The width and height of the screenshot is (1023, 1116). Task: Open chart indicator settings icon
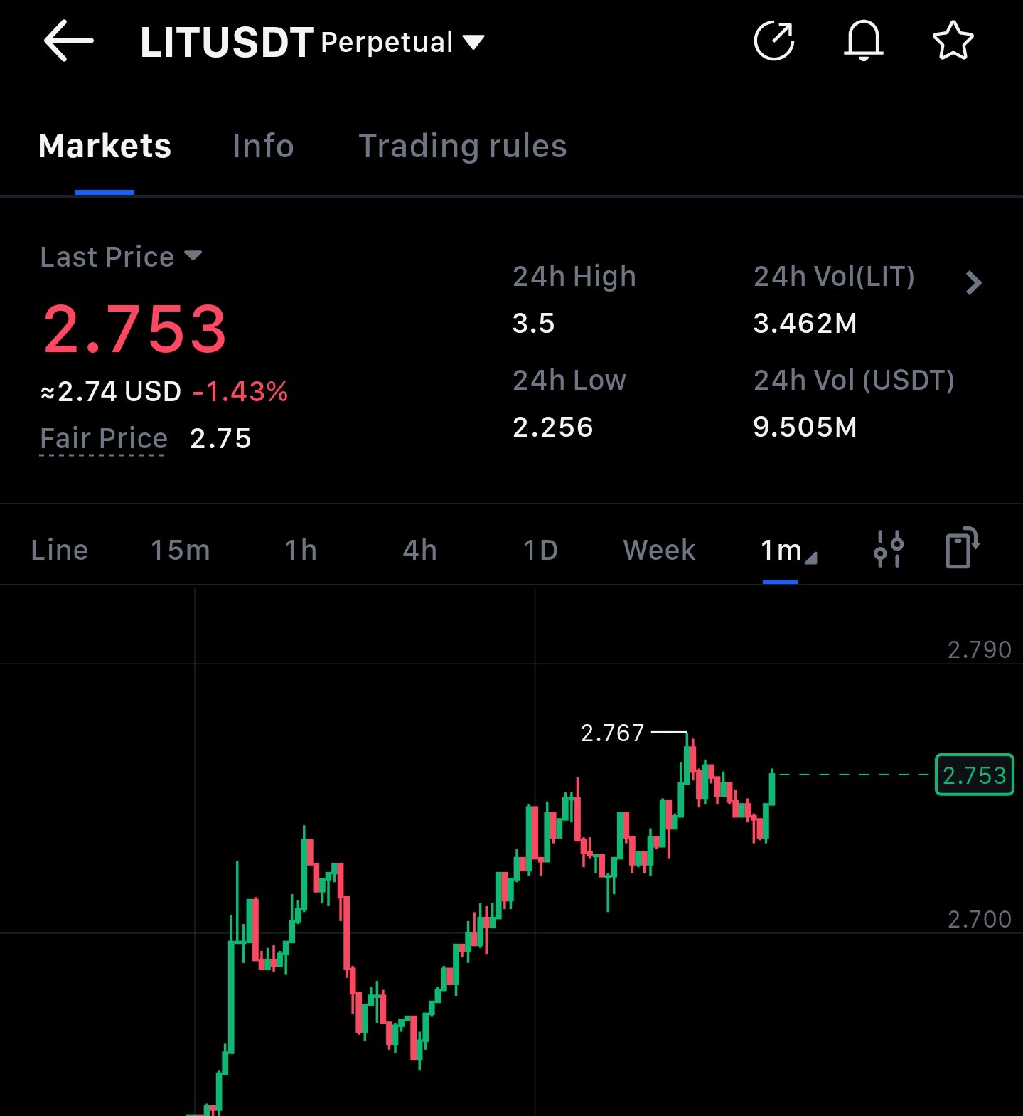888,549
